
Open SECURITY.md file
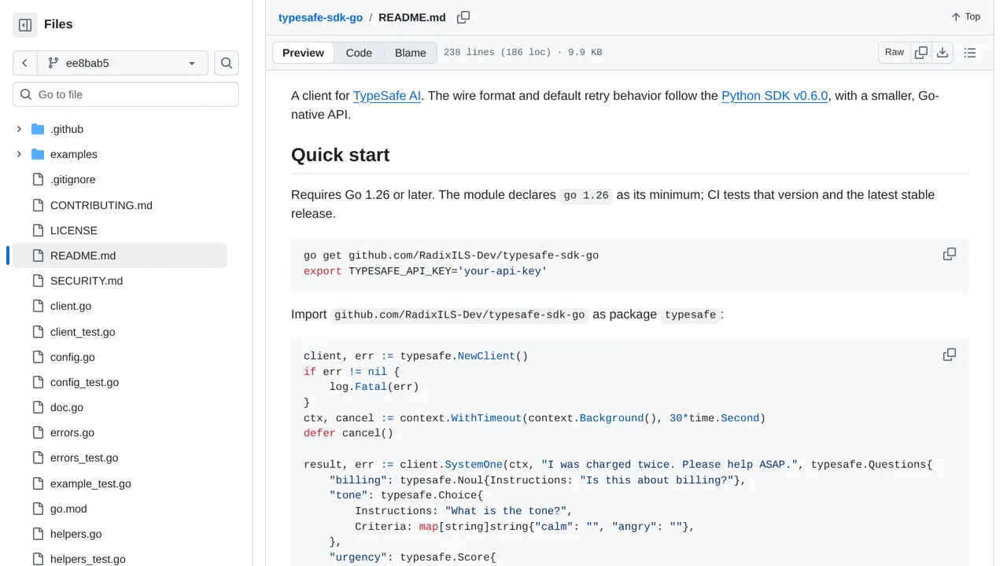tap(87, 281)
